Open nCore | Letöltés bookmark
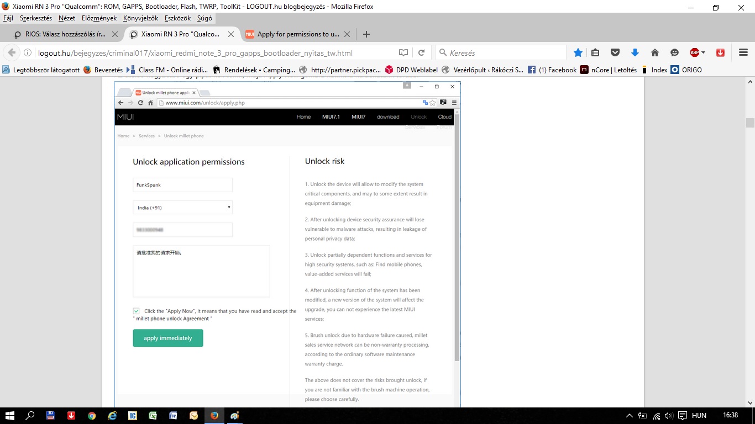 pos(609,70)
